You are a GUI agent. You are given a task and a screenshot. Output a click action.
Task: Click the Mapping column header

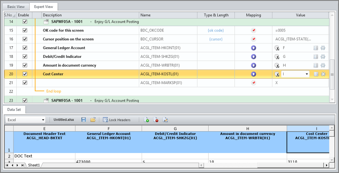(253, 15)
